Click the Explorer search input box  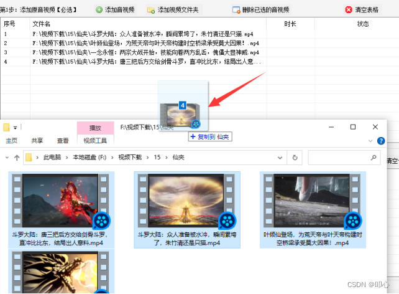tap(344, 158)
